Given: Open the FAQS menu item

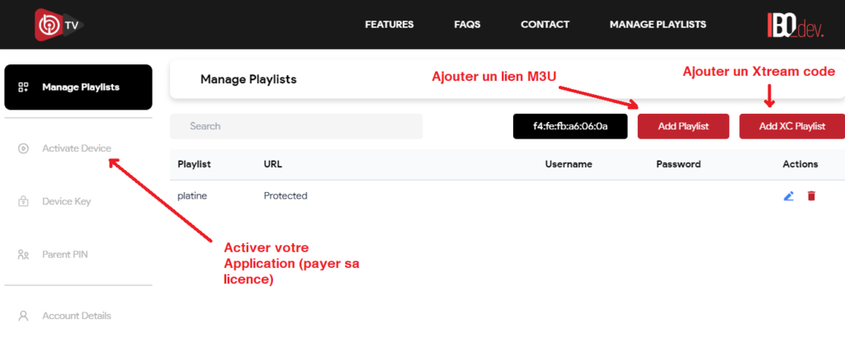Looking at the screenshot, I should (467, 25).
